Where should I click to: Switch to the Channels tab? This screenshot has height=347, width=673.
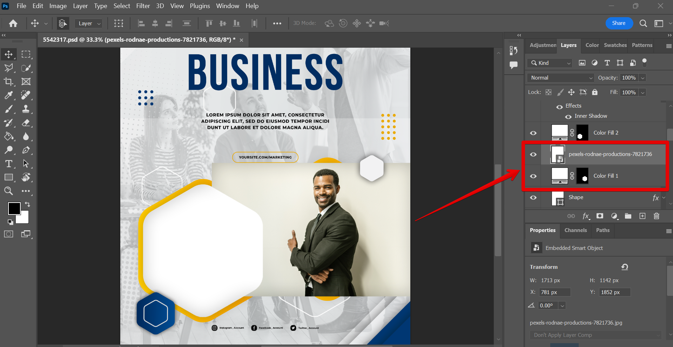pos(576,230)
